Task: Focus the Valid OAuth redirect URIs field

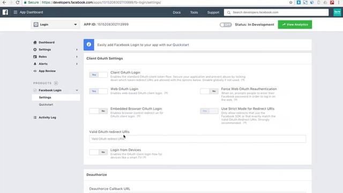Action: tap(198, 139)
